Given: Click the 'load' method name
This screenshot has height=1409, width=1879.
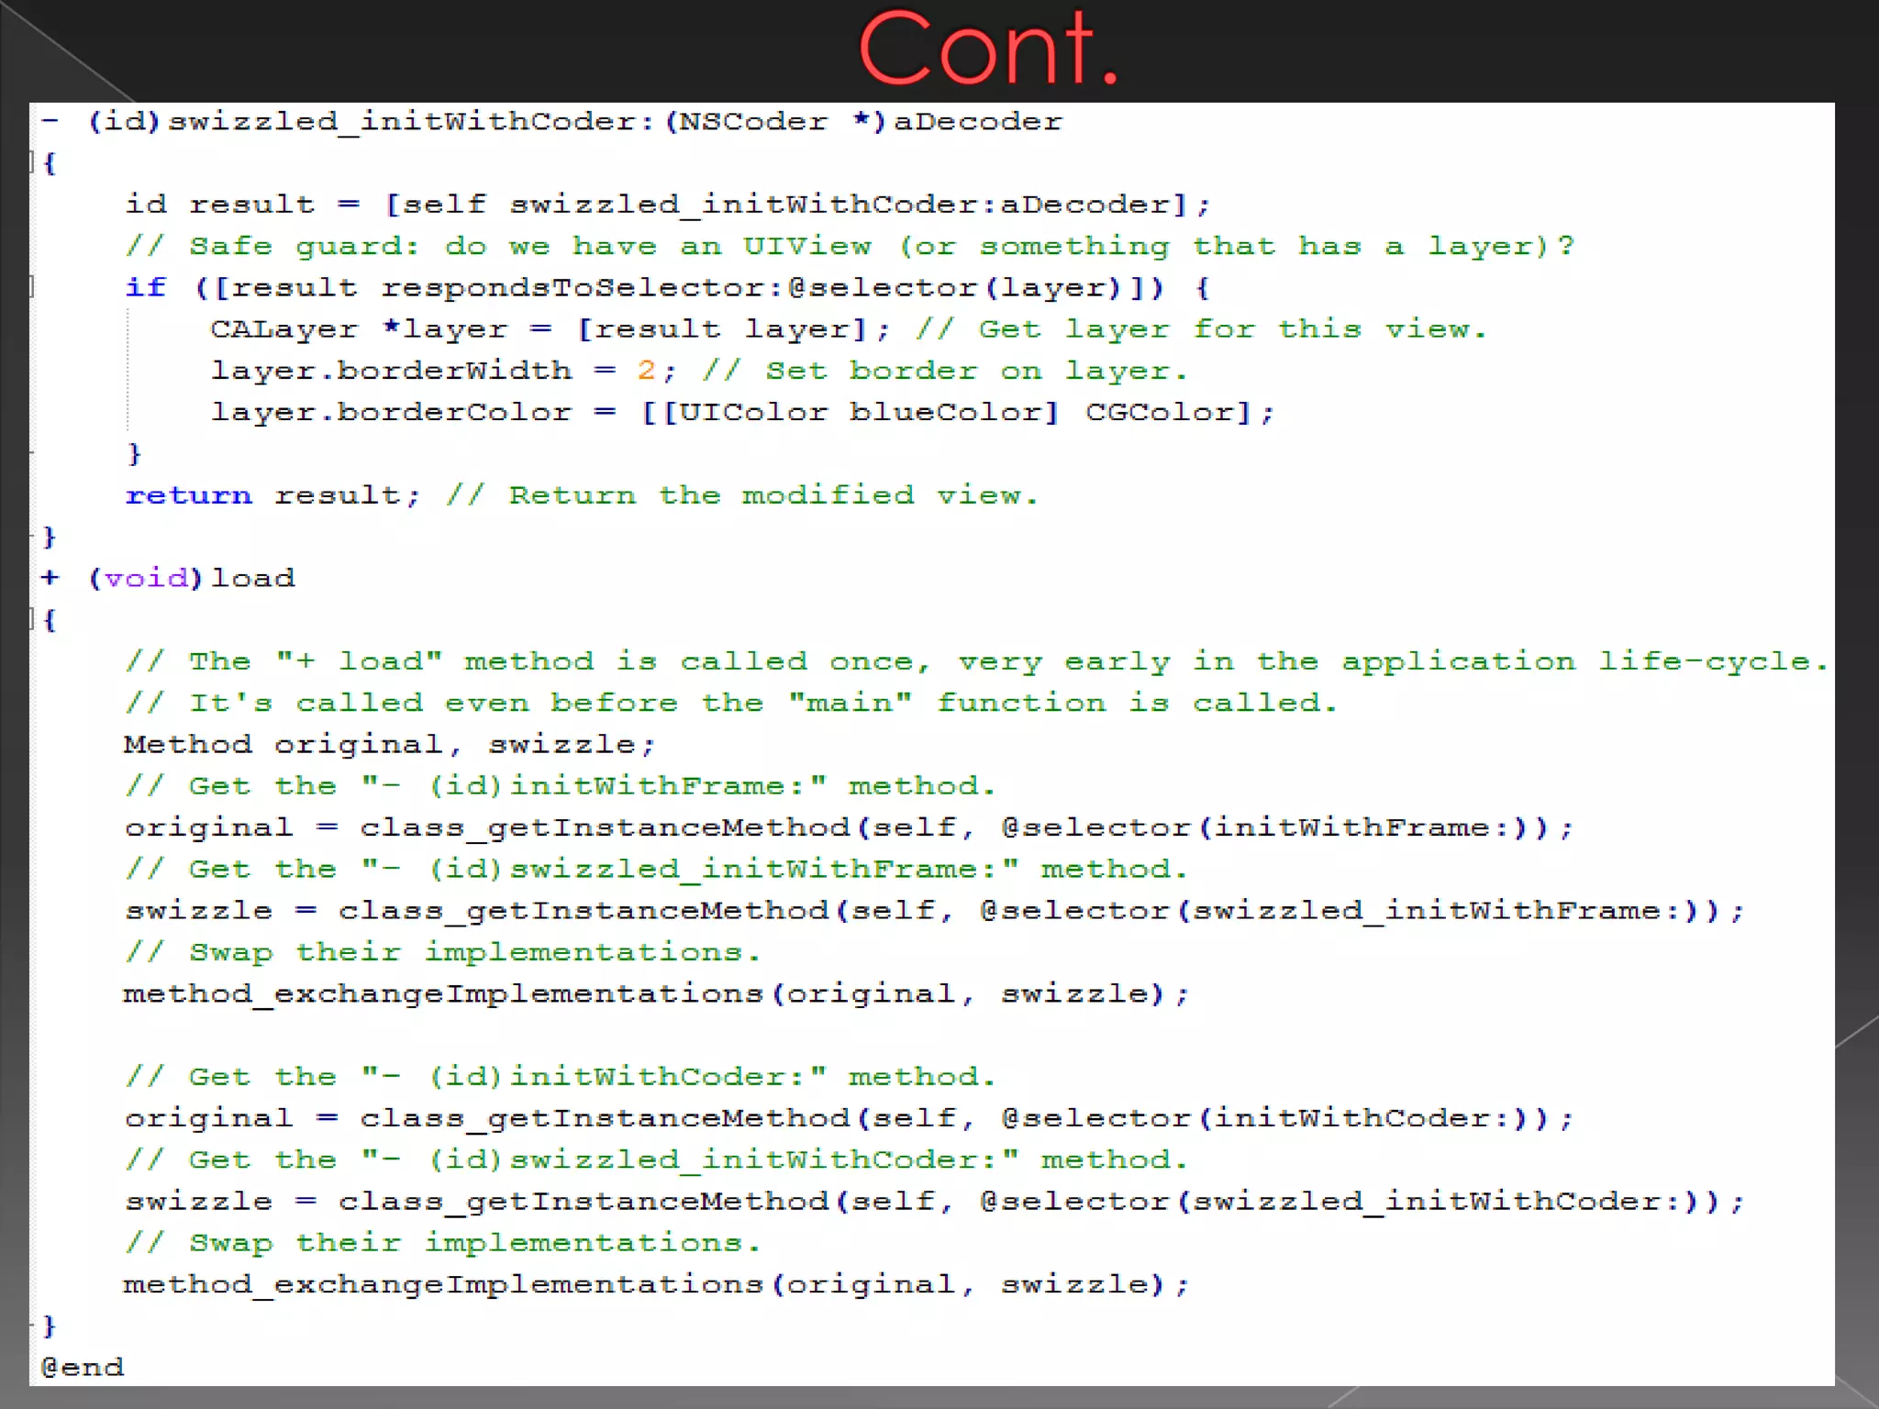Looking at the screenshot, I should (x=253, y=578).
